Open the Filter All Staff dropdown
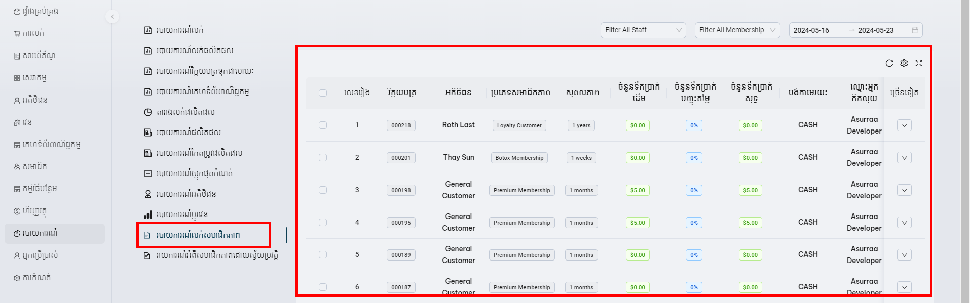 coord(643,30)
